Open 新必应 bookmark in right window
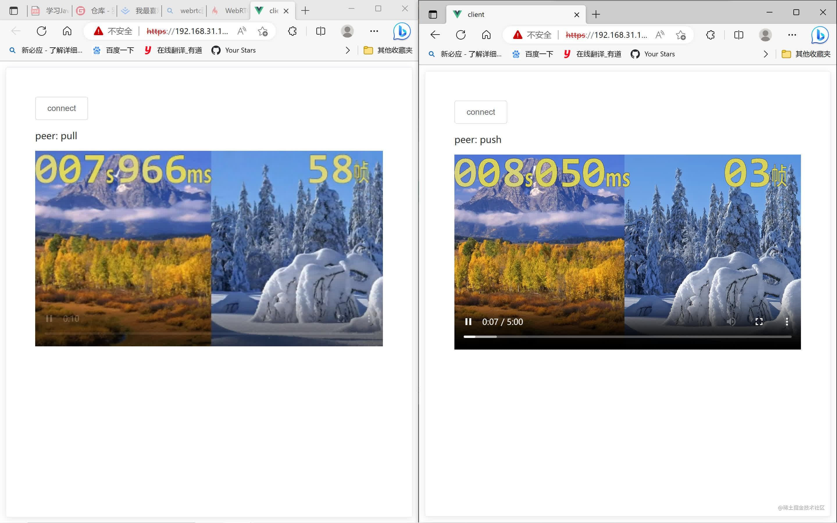Viewport: 837px width, 523px height. click(465, 54)
